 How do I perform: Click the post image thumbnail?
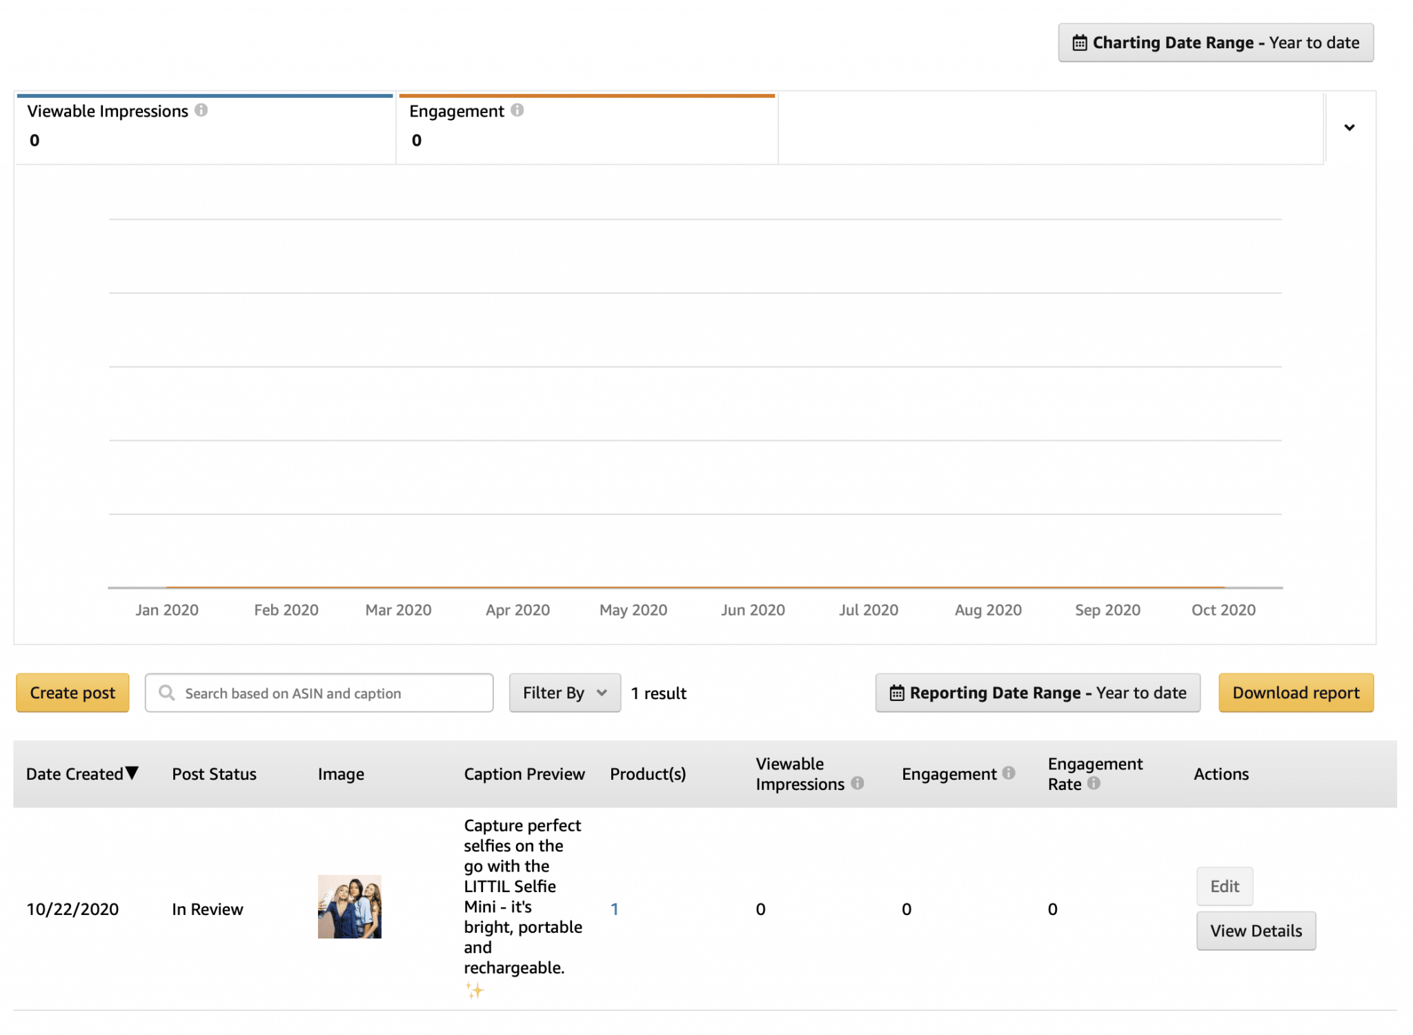(349, 907)
